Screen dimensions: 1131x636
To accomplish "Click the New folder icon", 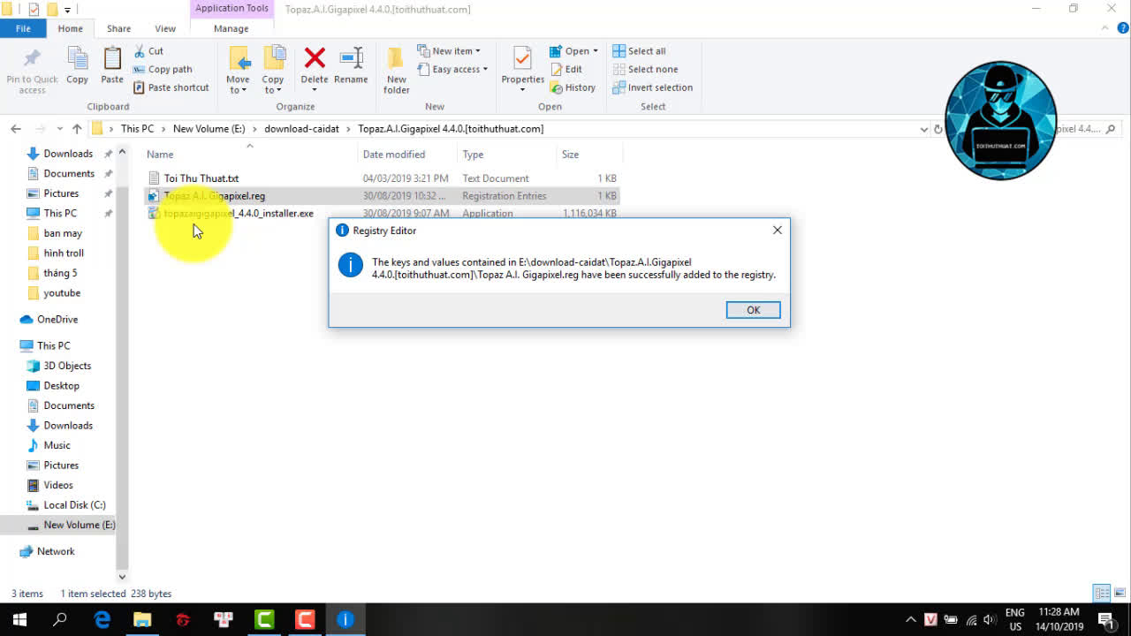I will (x=397, y=69).
